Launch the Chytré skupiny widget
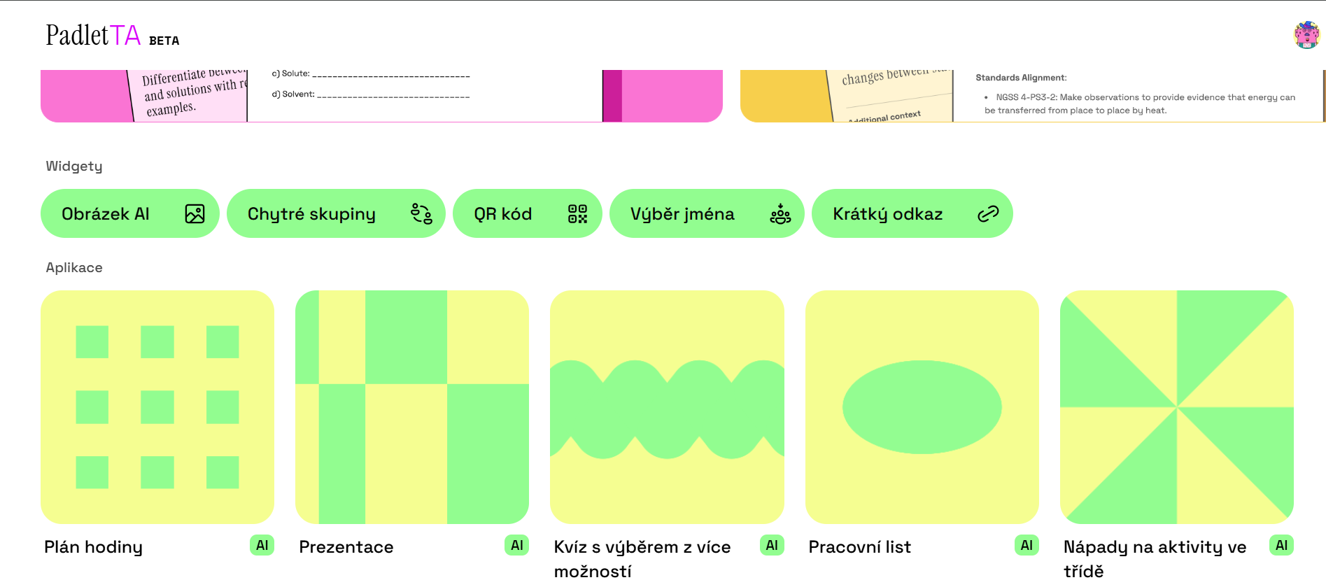The height and width of the screenshot is (587, 1326). tap(312, 213)
